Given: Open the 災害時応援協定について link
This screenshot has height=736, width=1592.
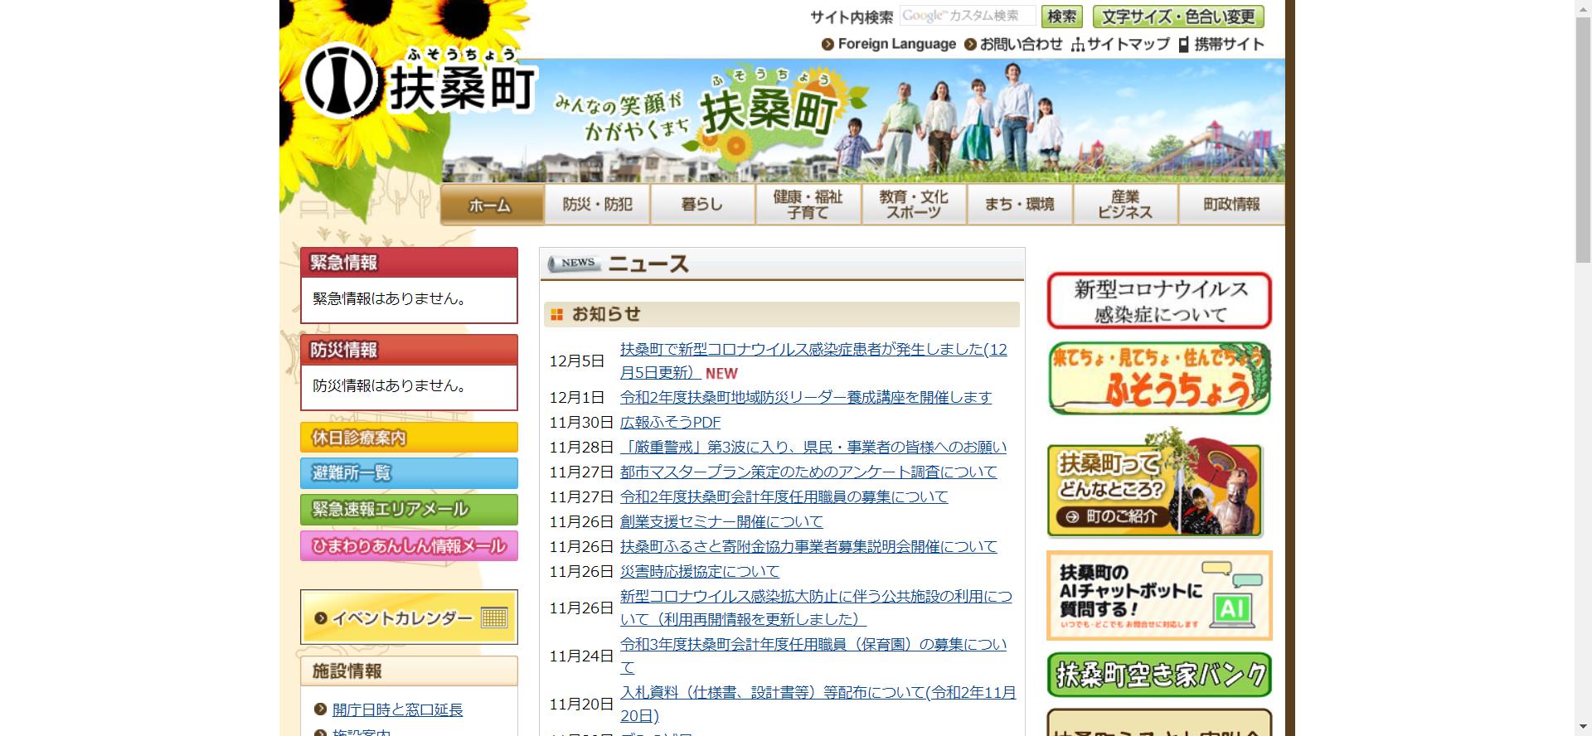Looking at the screenshot, I should [700, 571].
